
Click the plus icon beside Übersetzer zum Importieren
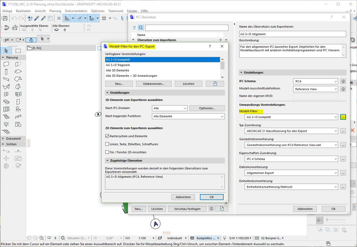point(220,40)
